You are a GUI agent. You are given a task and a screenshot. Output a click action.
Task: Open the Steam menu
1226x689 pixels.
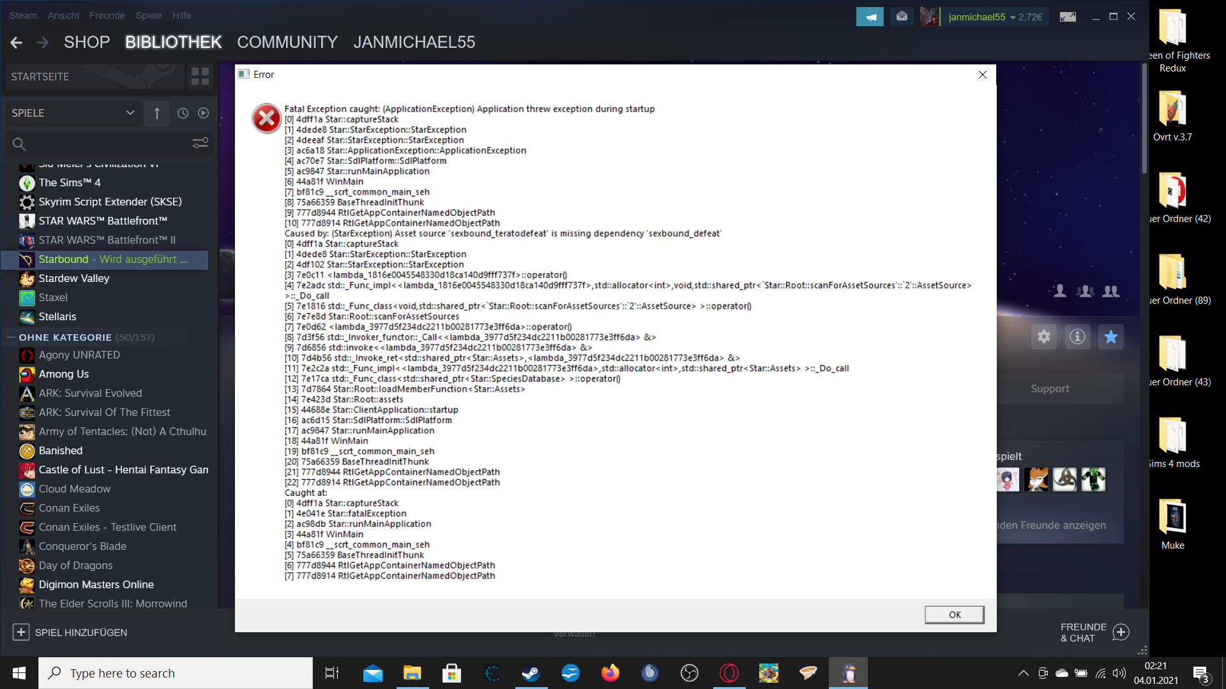pyautogui.click(x=23, y=15)
